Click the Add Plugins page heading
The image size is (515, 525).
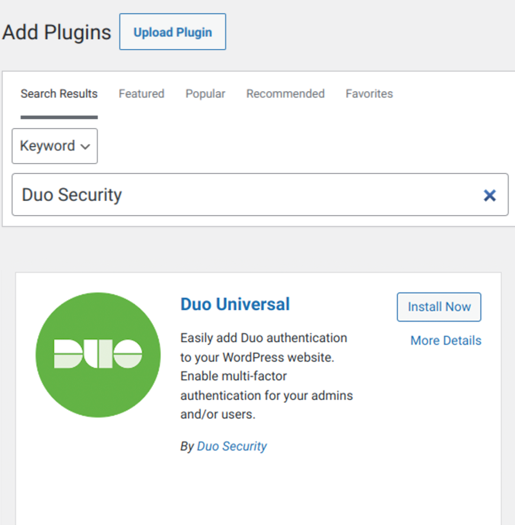pyautogui.click(x=55, y=31)
